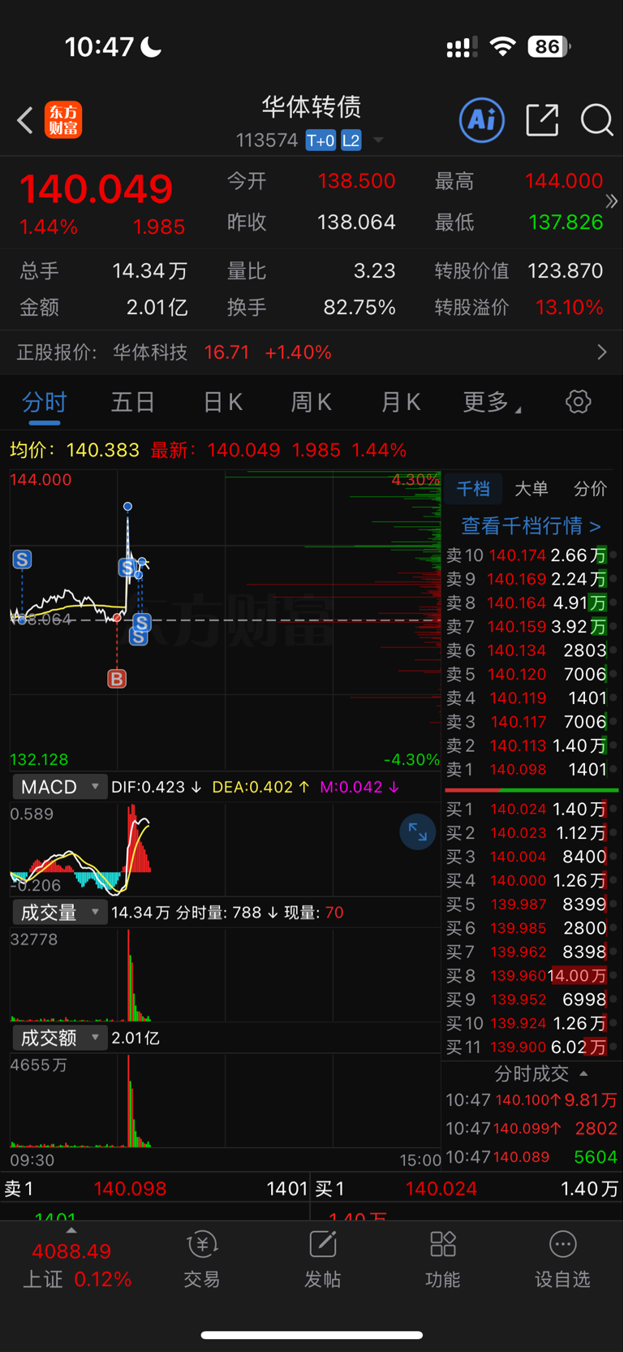Expand more quote data double chevron
Image resolution: width=624 pixels, height=1352 pixels.
click(612, 201)
